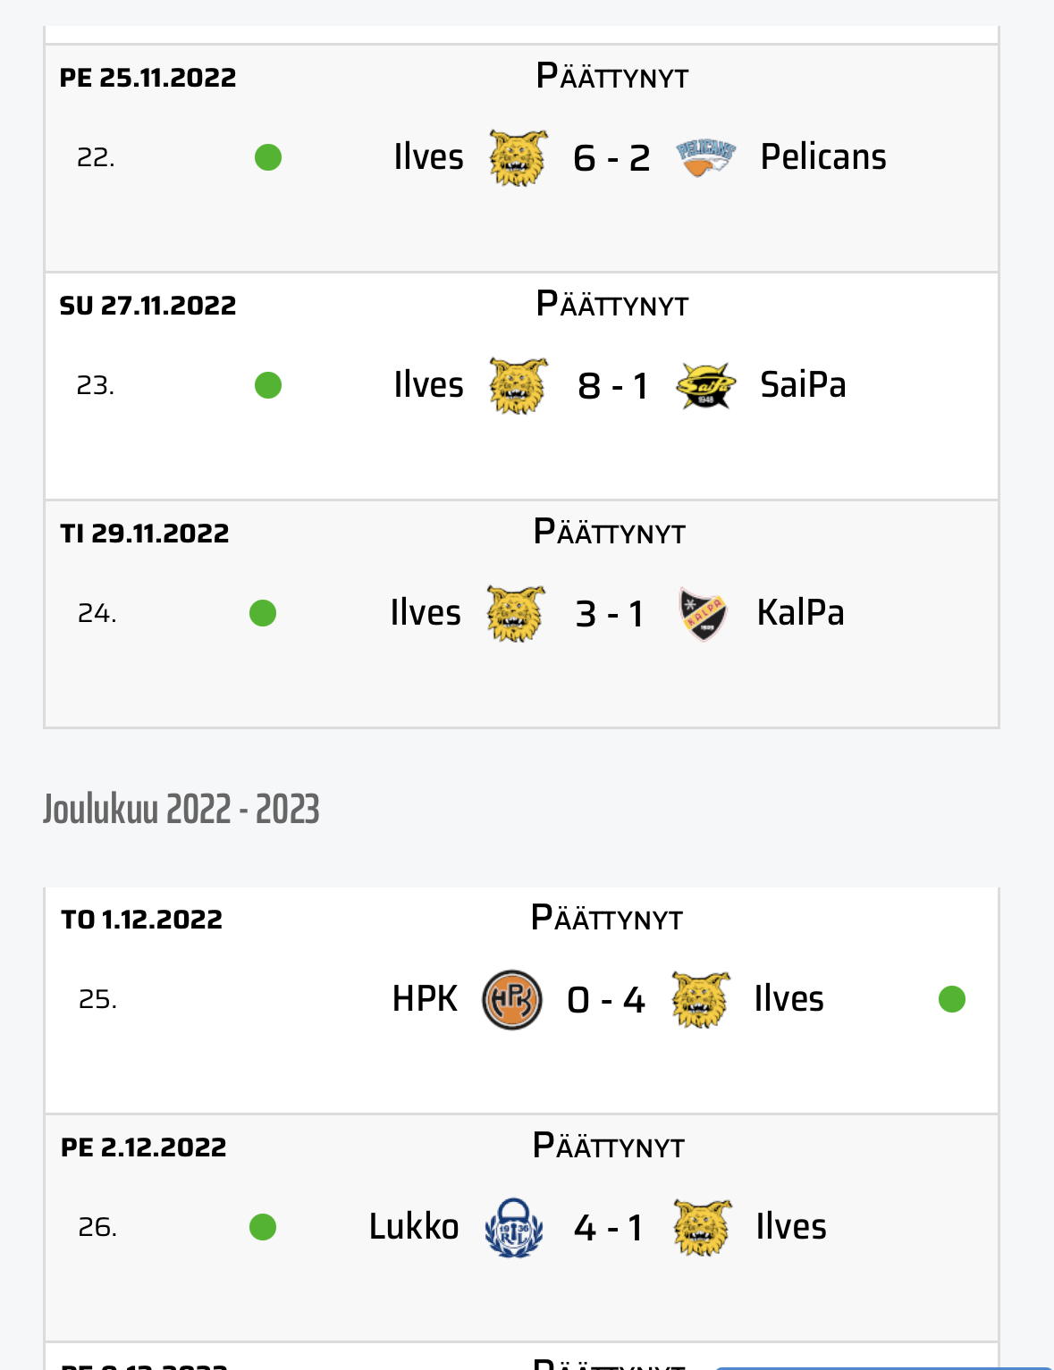
Task: Click the Pelicans team logo
Action: tap(705, 158)
